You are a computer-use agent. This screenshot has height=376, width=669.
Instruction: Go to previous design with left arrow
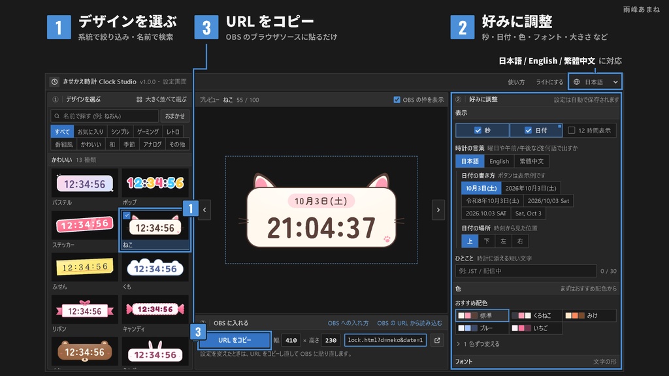point(204,210)
